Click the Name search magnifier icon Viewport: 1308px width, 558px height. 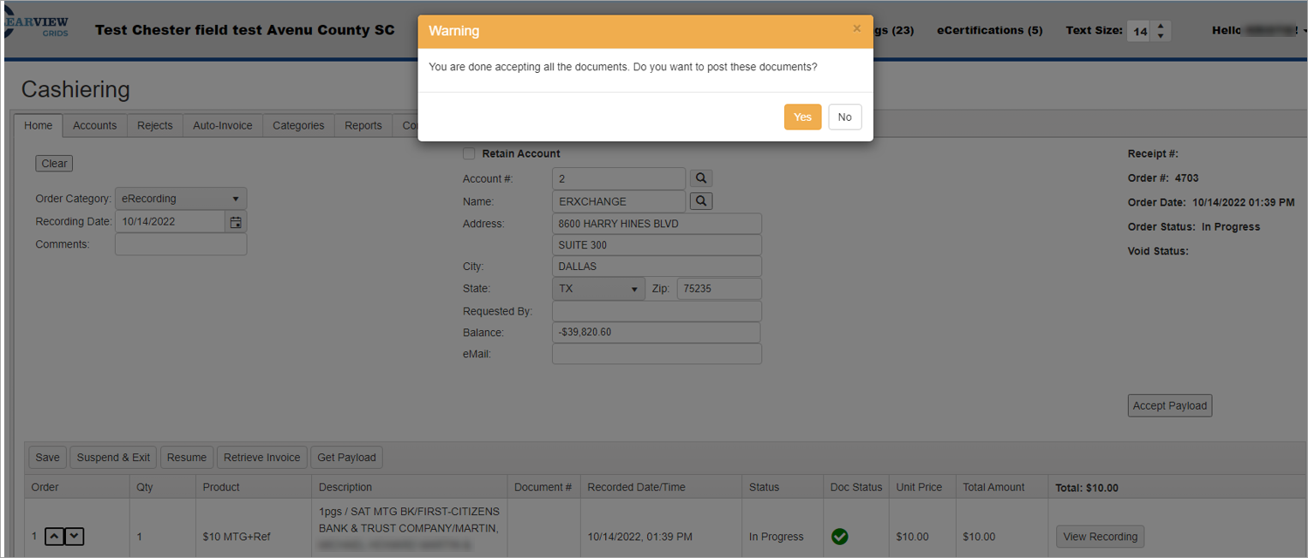pos(701,201)
